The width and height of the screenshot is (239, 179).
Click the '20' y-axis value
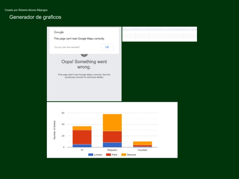coord(63,136)
